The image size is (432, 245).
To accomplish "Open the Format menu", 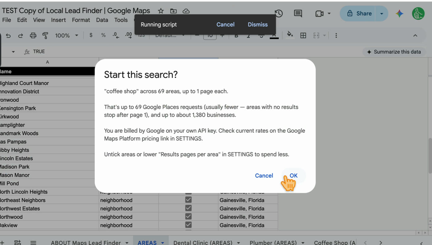I will point(81,20).
